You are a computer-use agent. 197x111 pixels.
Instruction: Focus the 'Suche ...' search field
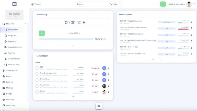point(93,4)
